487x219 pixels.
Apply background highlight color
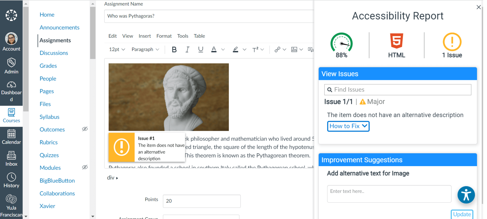point(235,50)
